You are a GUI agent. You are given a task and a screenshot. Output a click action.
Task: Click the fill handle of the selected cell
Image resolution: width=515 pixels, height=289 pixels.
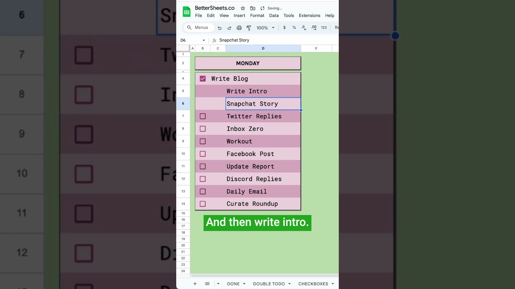coord(301,110)
